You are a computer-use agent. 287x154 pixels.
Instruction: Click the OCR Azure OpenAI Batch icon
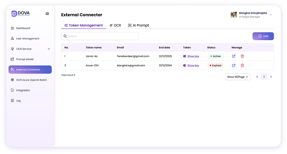pos(12,80)
